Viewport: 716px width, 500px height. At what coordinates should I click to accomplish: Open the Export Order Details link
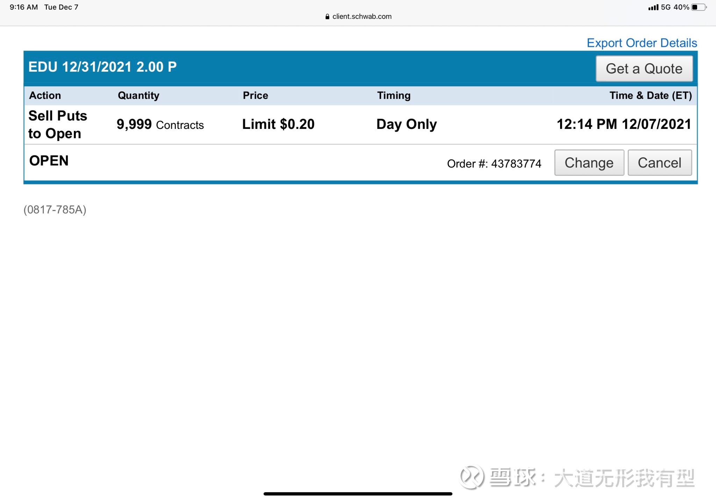(642, 43)
